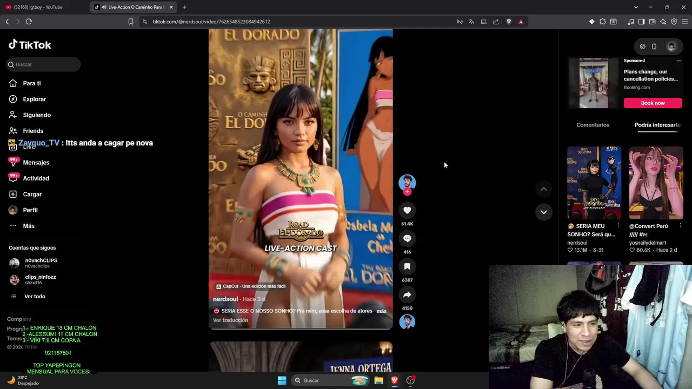Open Brave VPN shield icon
Viewport: 692px width, 389px height.
click(674, 22)
